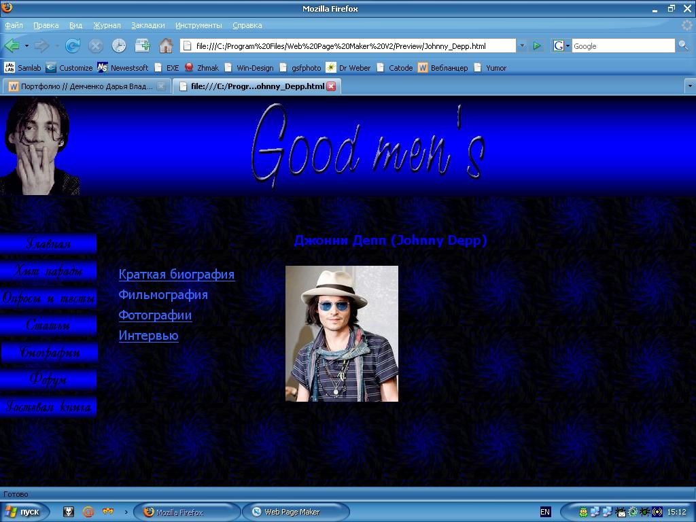The width and height of the screenshot is (696, 522).
Task: Click the Back navigation arrow
Action: (x=12, y=46)
